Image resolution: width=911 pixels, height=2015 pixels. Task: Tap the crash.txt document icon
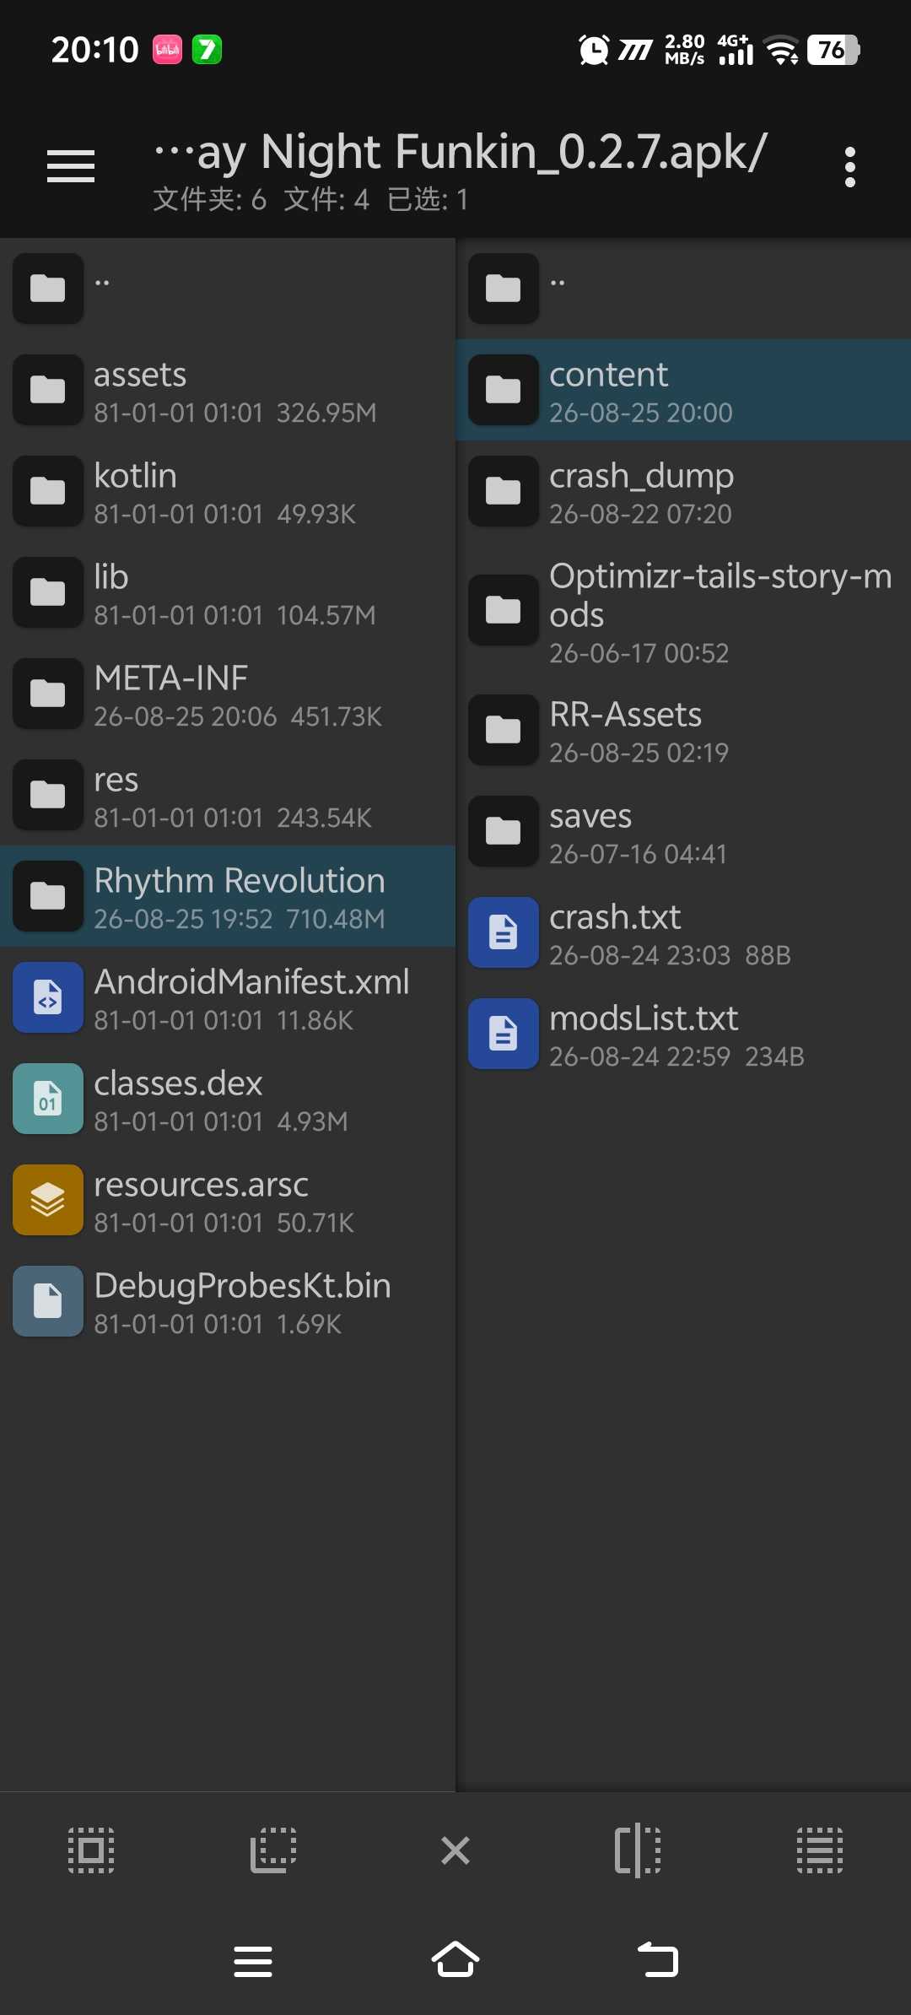pyautogui.click(x=504, y=932)
